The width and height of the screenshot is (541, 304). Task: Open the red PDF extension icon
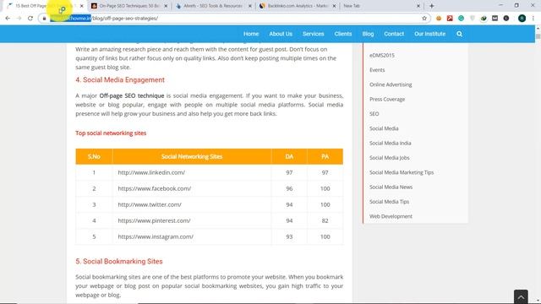point(450,19)
